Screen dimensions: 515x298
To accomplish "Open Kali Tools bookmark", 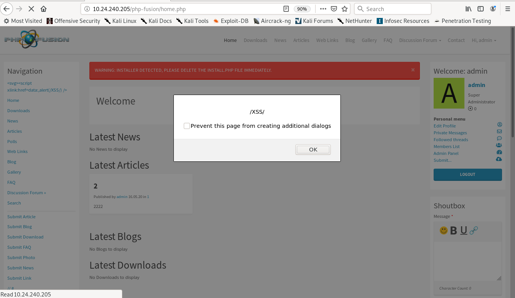I will 193,21.
